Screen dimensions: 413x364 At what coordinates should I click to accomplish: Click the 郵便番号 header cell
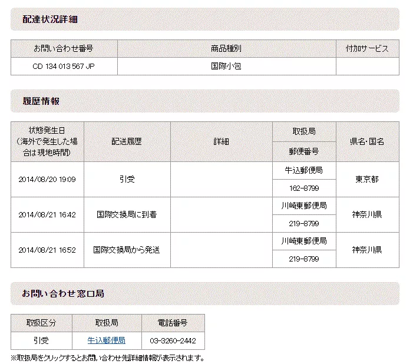click(304, 151)
